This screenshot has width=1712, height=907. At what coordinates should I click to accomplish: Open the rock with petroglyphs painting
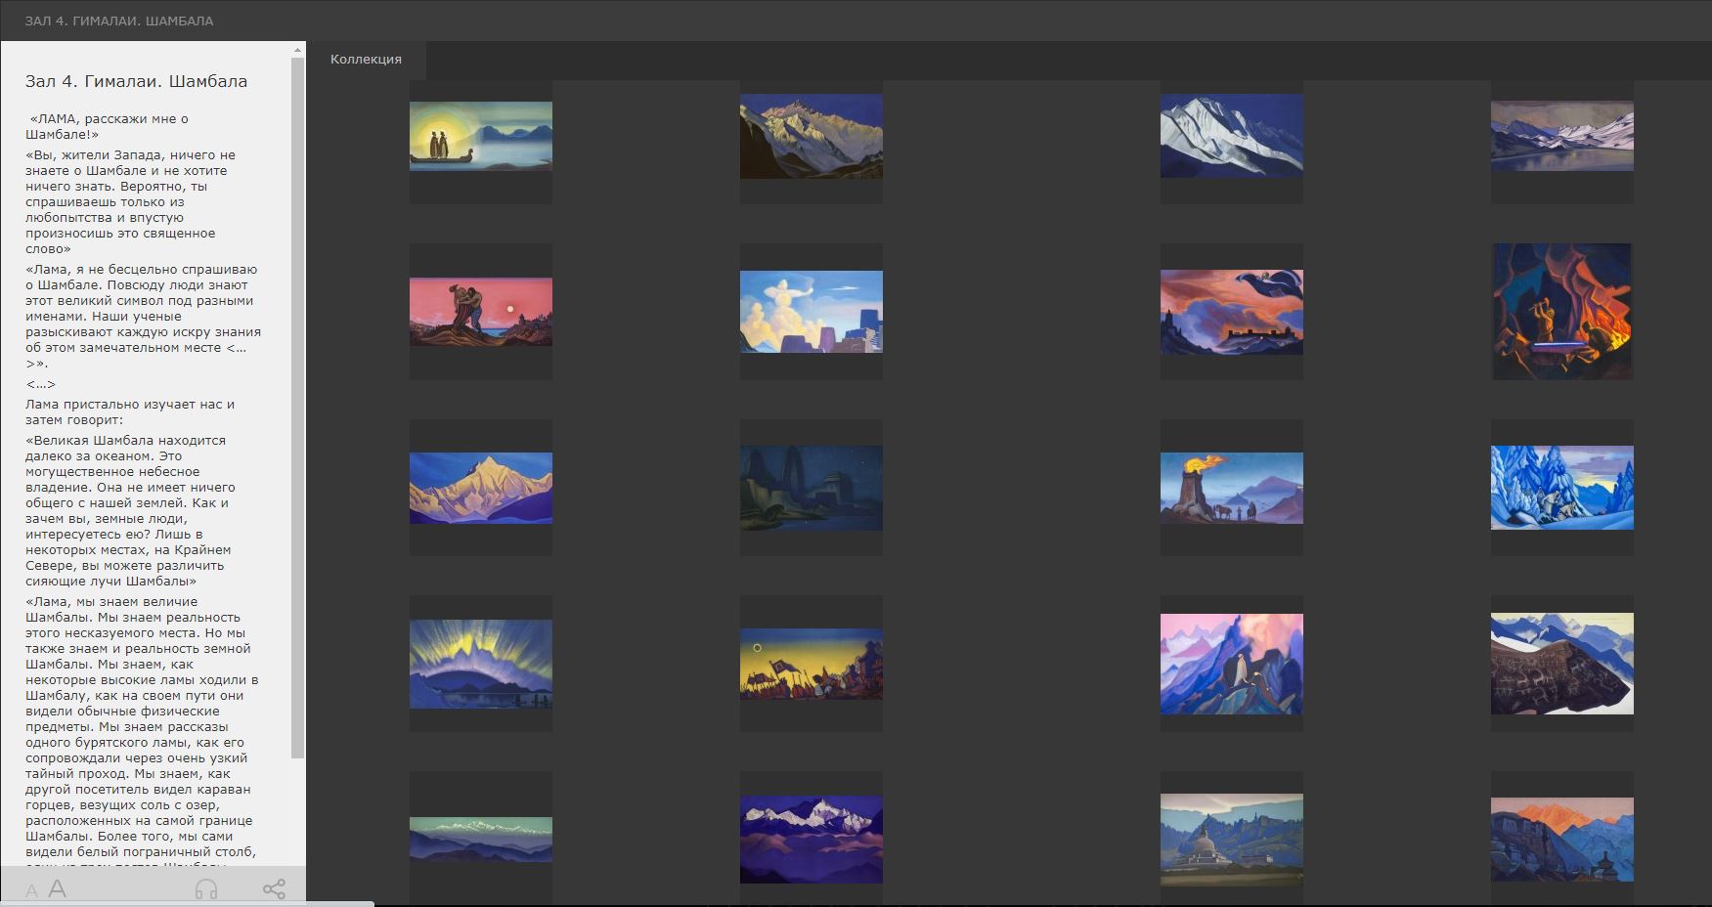pyautogui.click(x=1561, y=664)
